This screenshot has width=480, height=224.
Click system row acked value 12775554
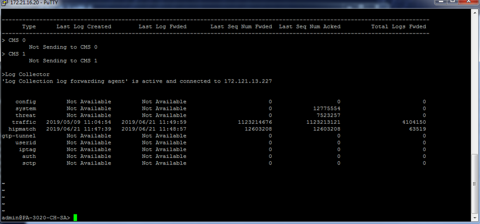click(327, 108)
